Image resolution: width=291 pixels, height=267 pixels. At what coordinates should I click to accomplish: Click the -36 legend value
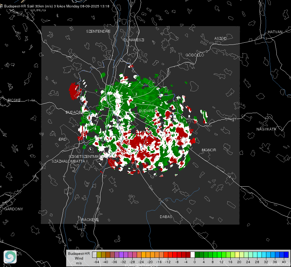[114, 262]
